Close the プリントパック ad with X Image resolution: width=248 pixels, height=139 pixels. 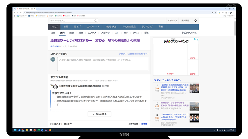coord(198,39)
